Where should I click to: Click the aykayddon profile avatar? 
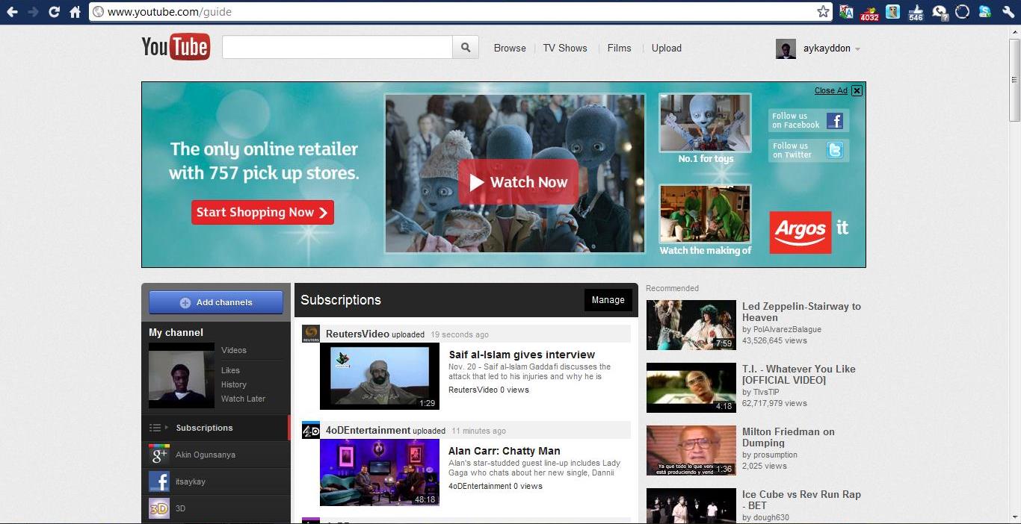tap(786, 49)
